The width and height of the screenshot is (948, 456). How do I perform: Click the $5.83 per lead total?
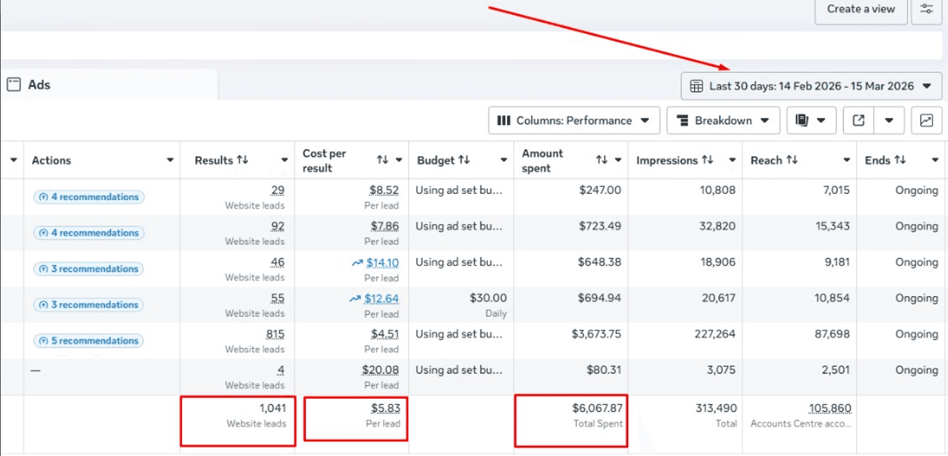[385, 409]
